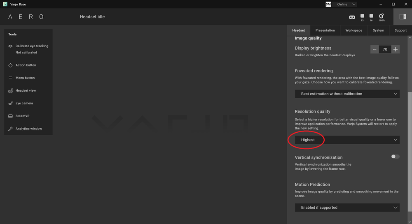Click the eye icon beside Calibrate eye tracking
412x224 pixels.
tap(10, 46)
